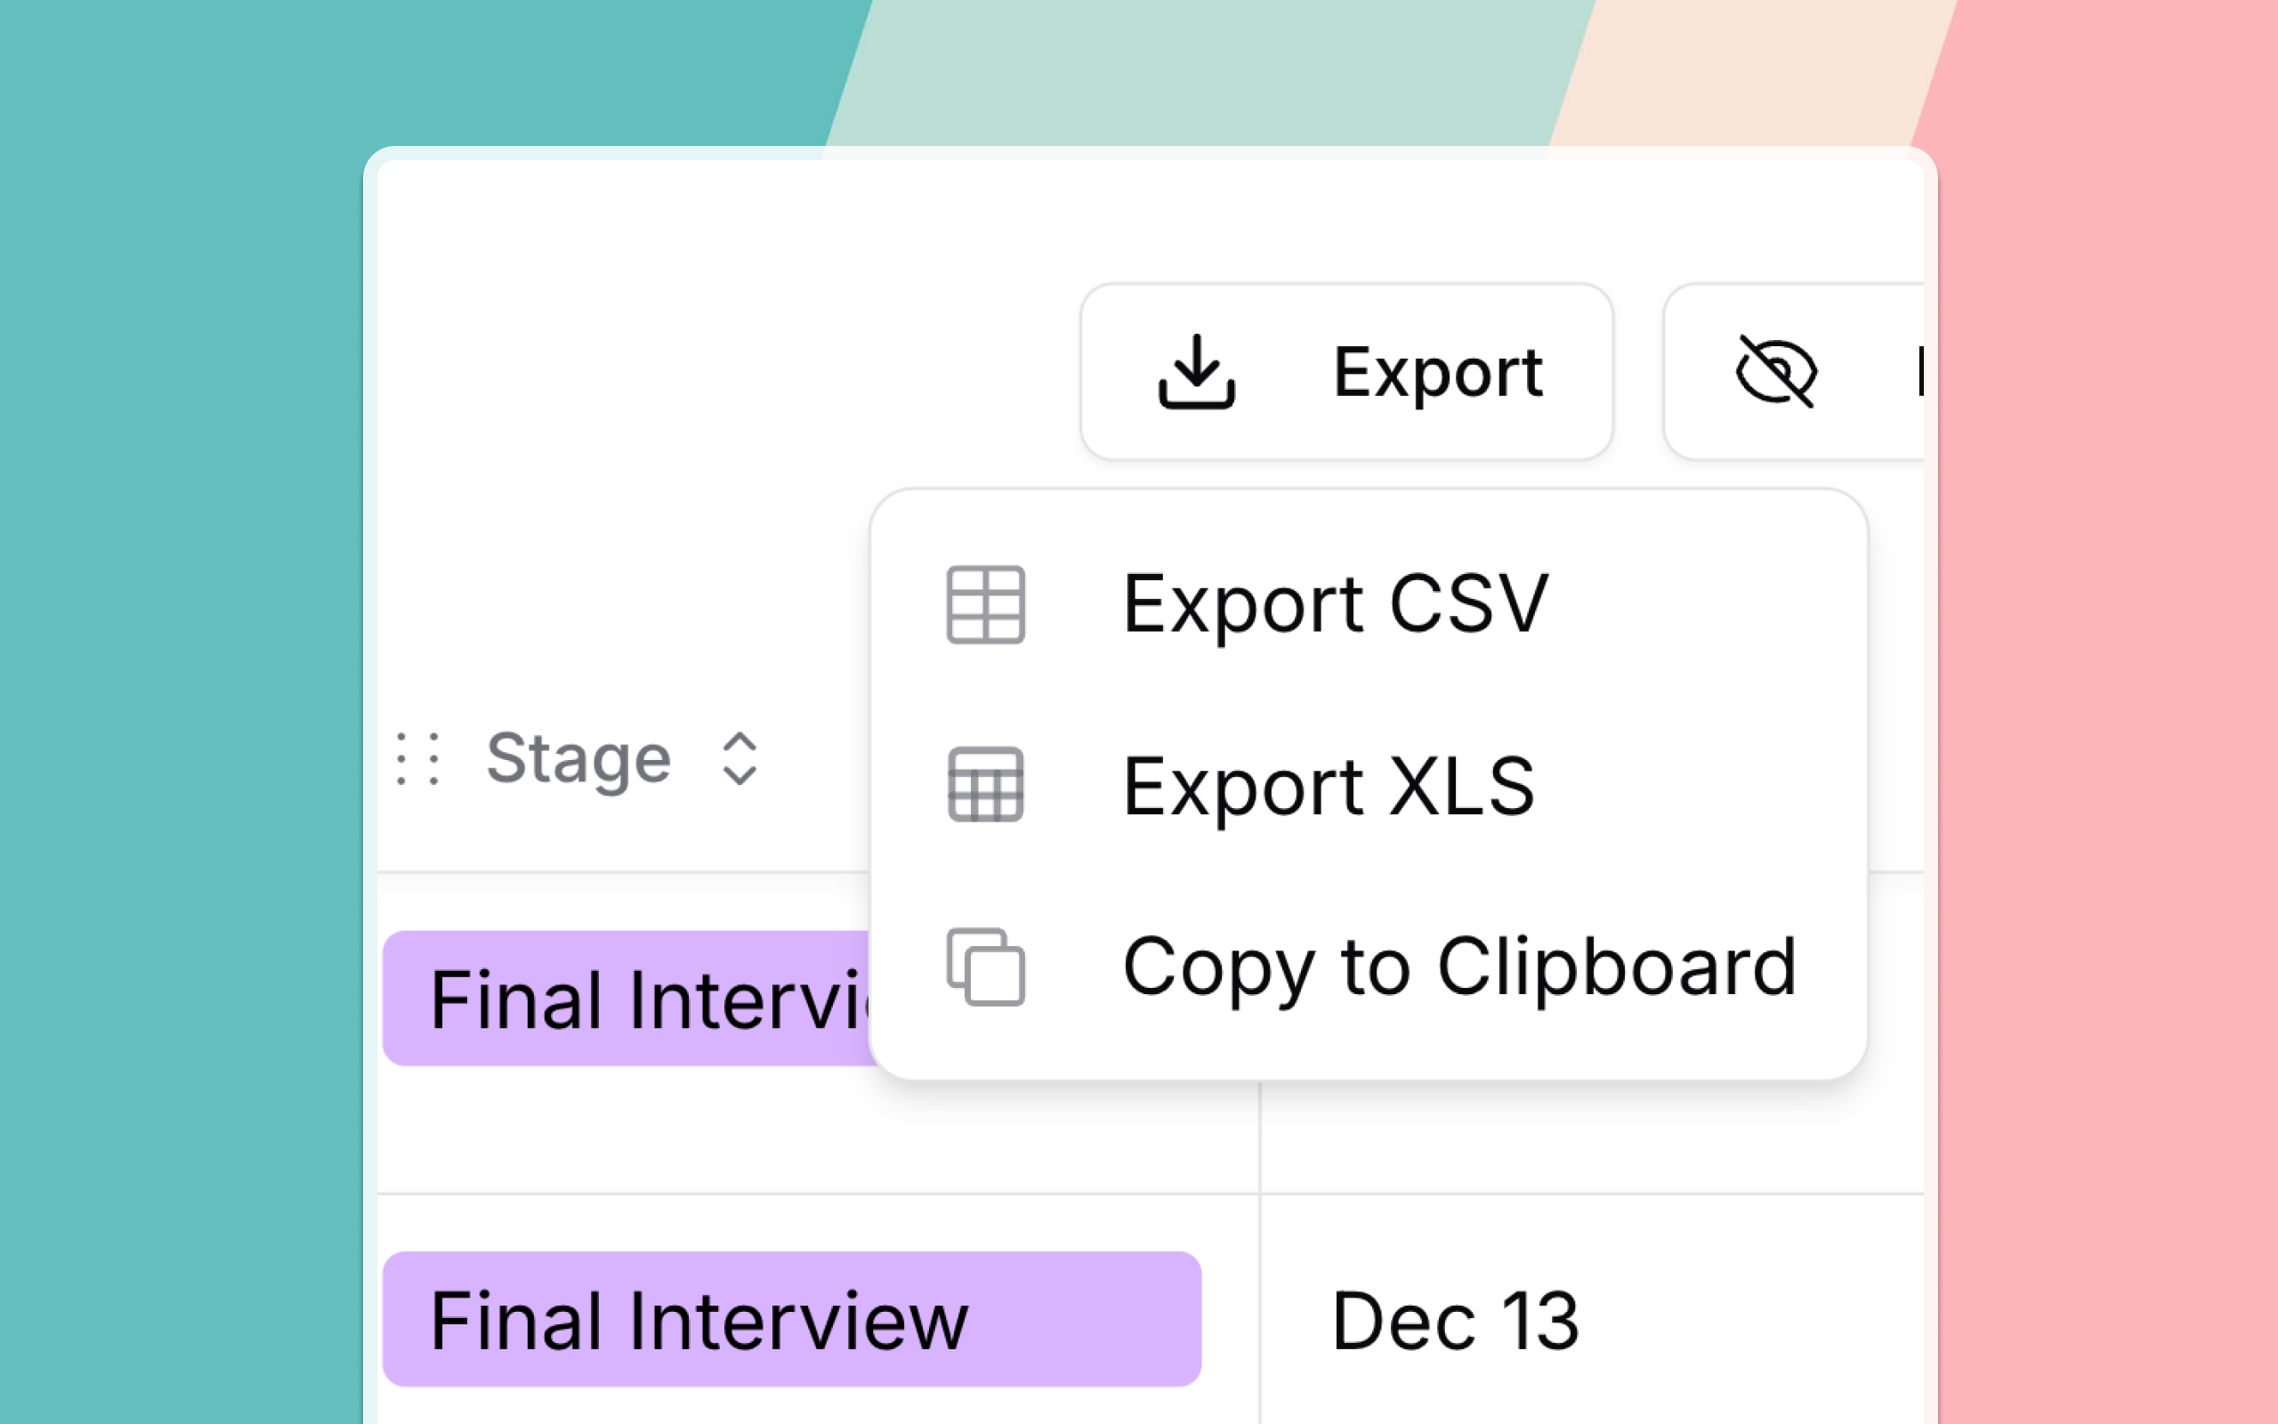
Task: Grab the Stage column drag-handle dots
Action: (x=417, y=758)
